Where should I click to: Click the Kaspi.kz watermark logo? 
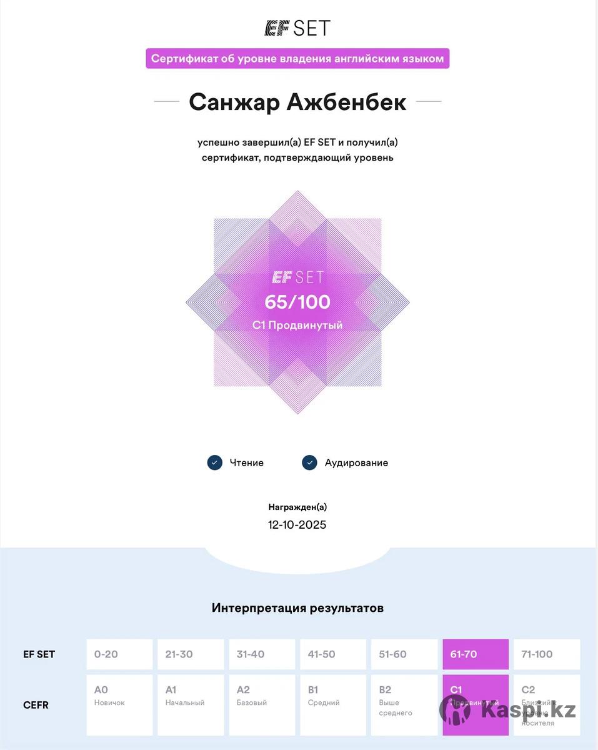pos(508,711)
